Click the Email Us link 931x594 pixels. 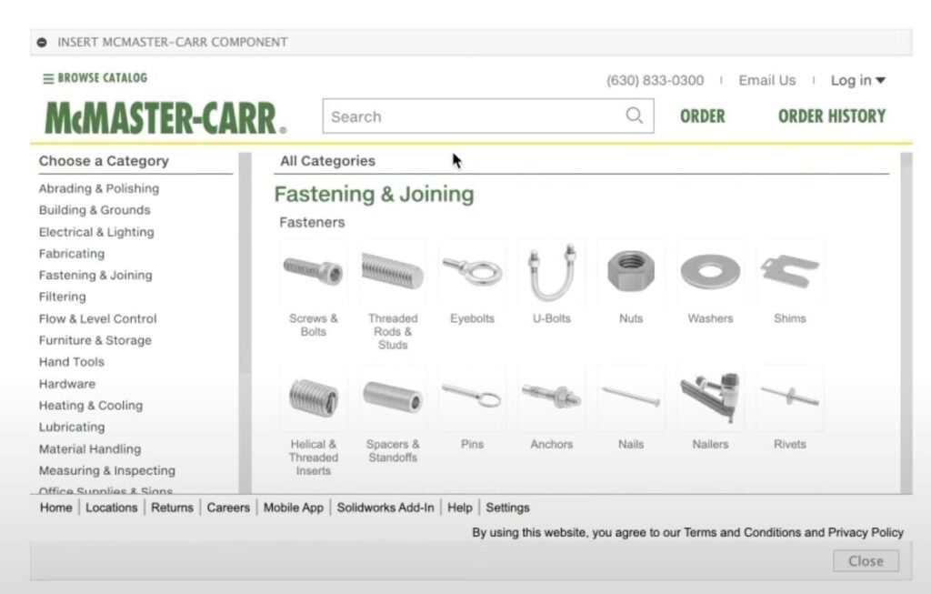766,80
